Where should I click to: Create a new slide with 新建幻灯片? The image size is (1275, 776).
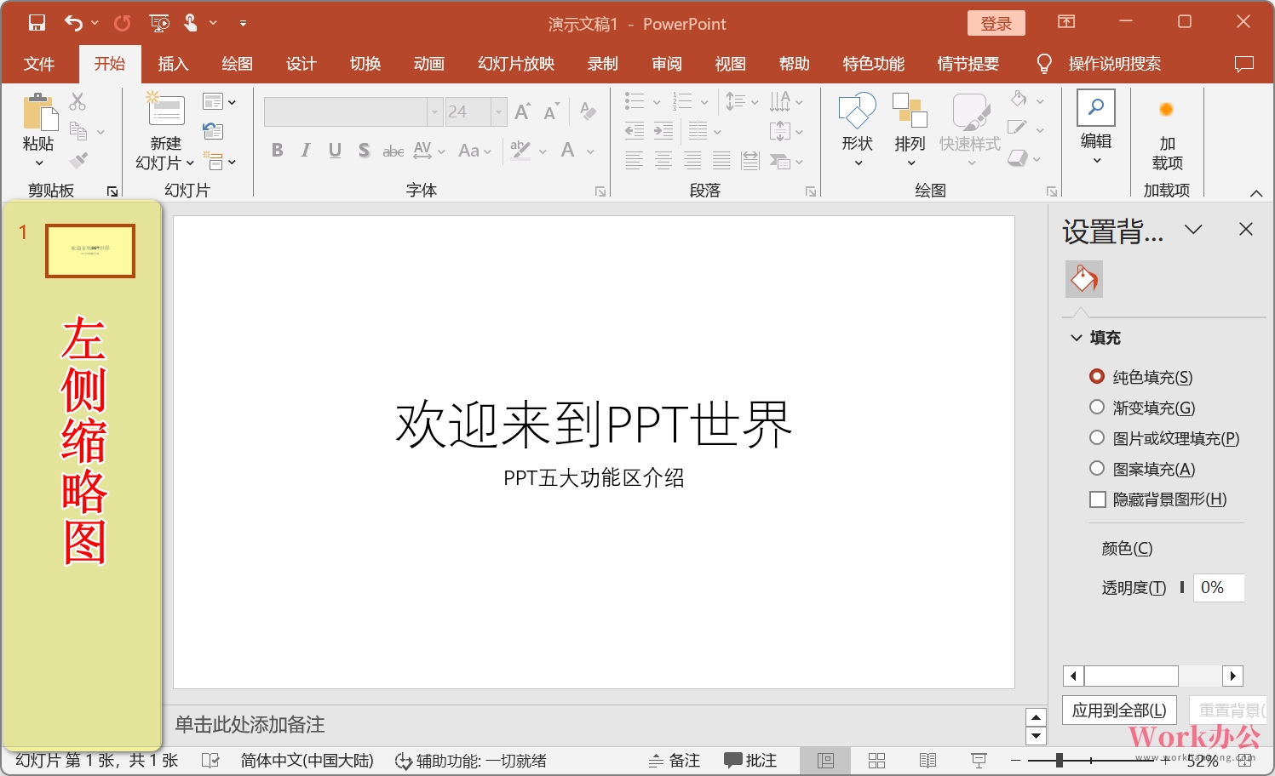(165, 129)
